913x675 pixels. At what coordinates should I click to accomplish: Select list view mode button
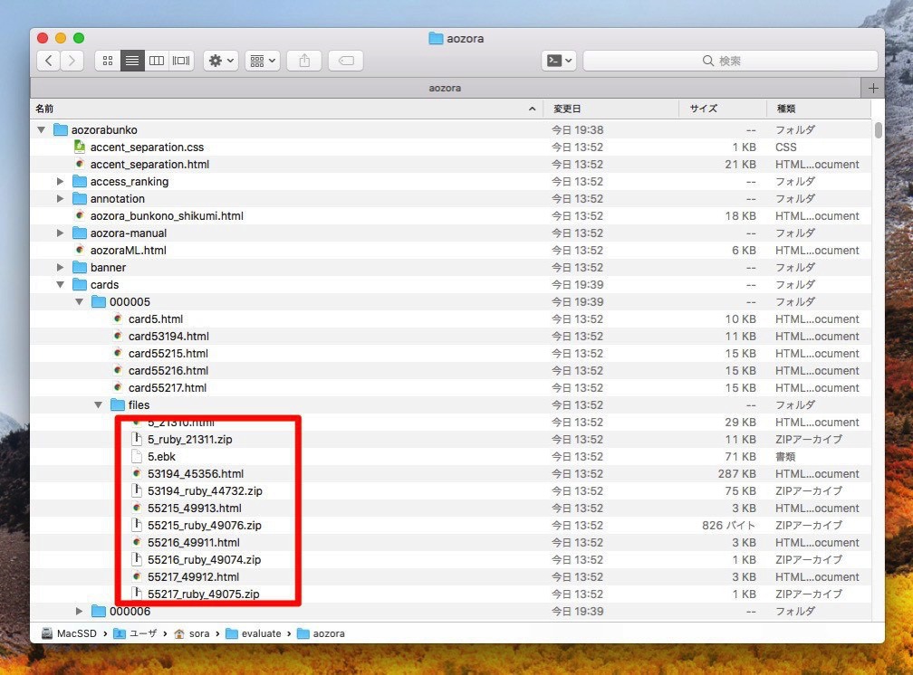tap(132, 61)
